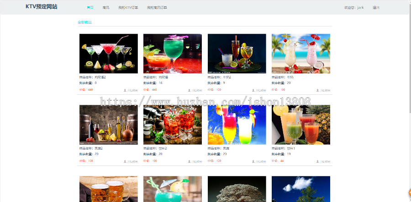The height and width of the screenshot is (202, 411).
Task: Open the 商品 navigation tab
Action: click(x=106, y=8)
